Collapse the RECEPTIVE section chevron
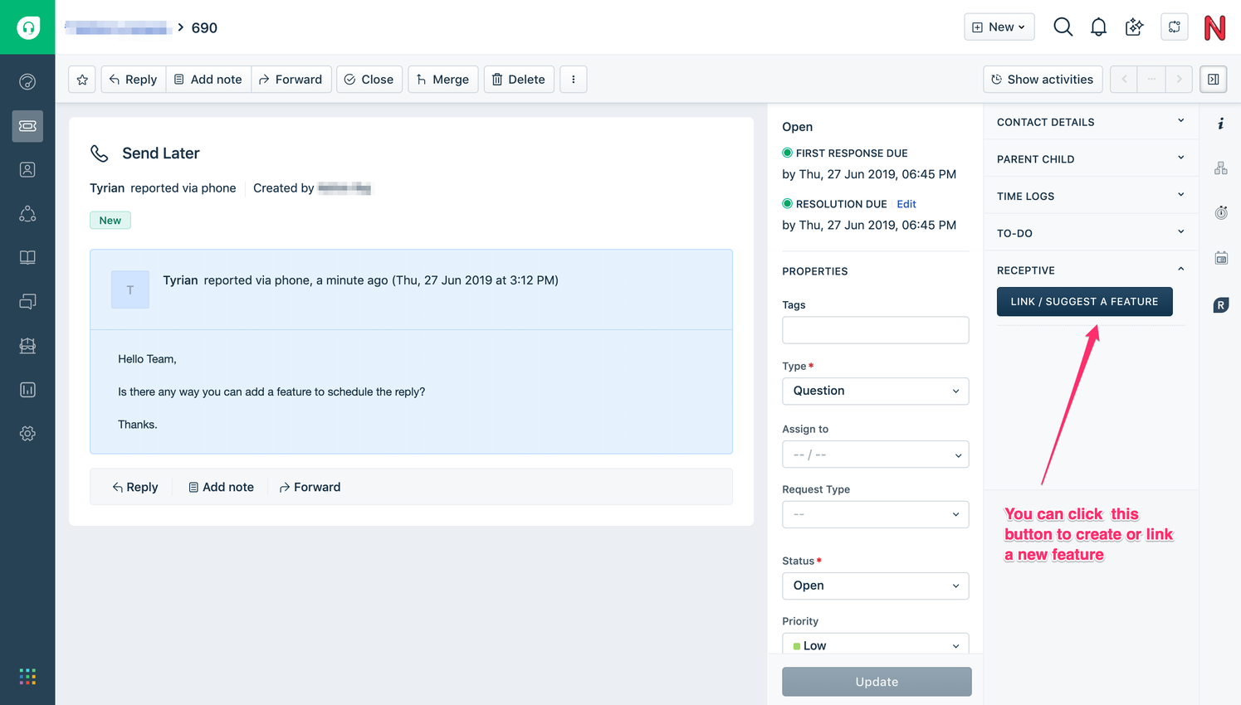Screen dimensions: 1241x705 click(x=1180, y=269)
